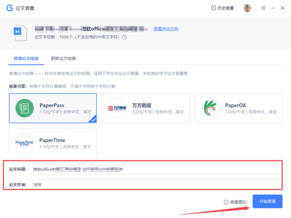291x218 pixels.
Task: Click the 论文查重 app logo
Action: click(x=10, y=8)
